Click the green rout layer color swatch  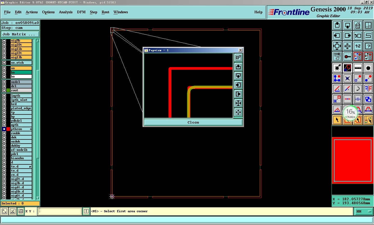pos(8,90)
